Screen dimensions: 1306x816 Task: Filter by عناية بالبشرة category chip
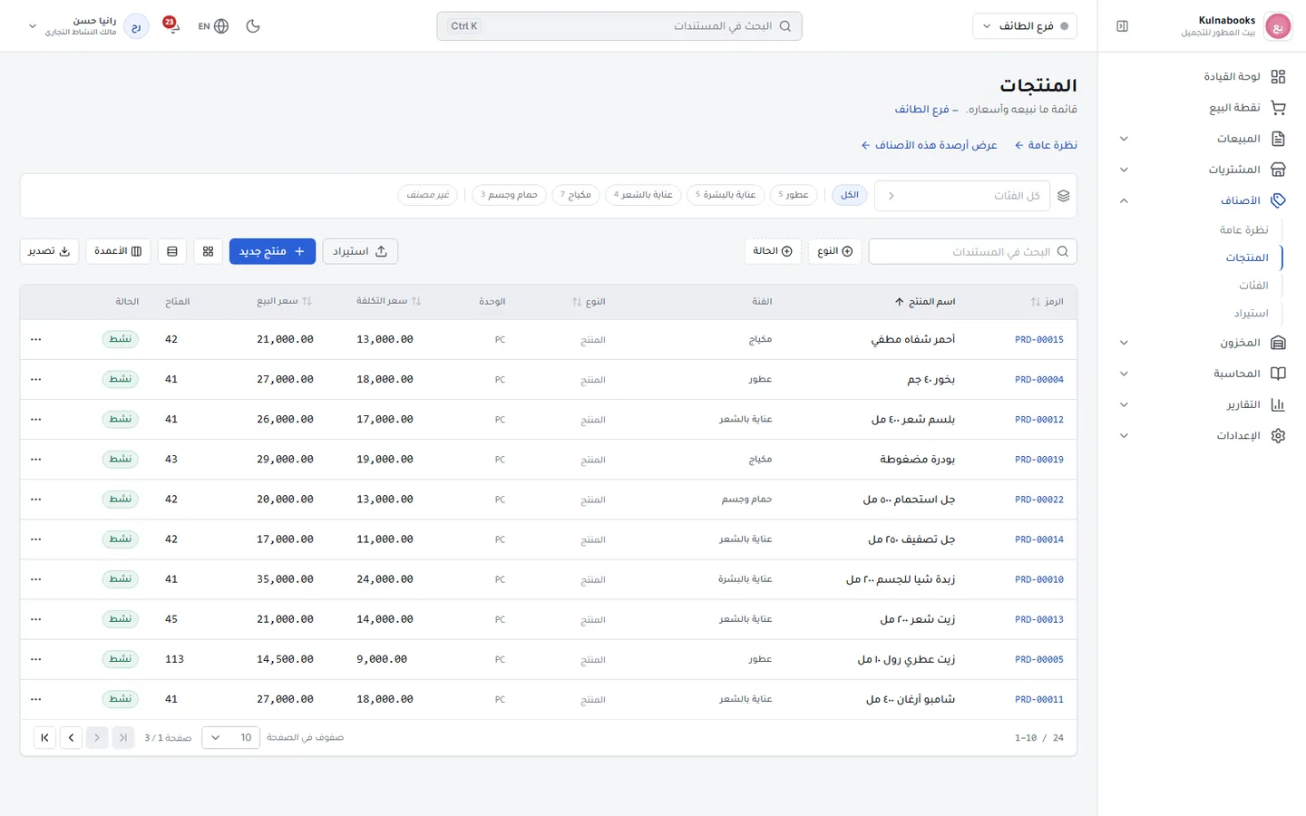tap(726, 195)
